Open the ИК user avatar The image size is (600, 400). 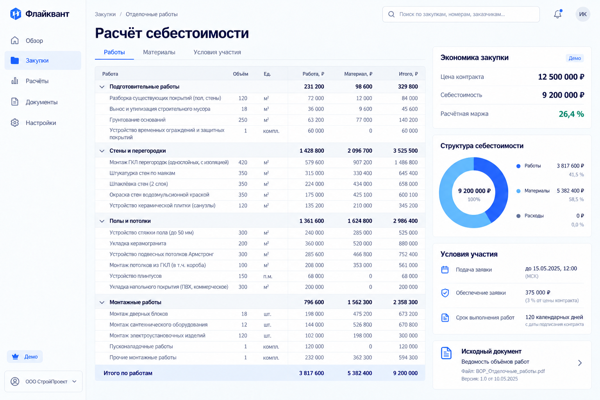point(583,14)
